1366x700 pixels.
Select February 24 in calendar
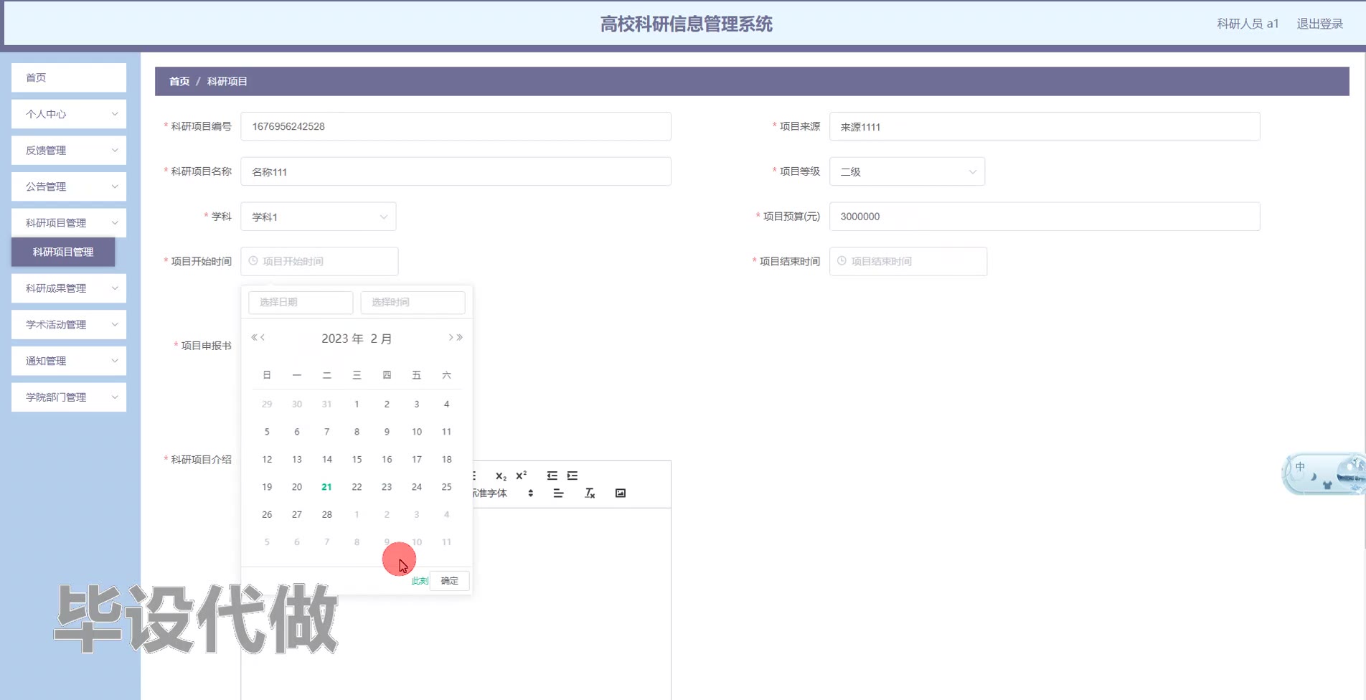click(x=417, y=487)
